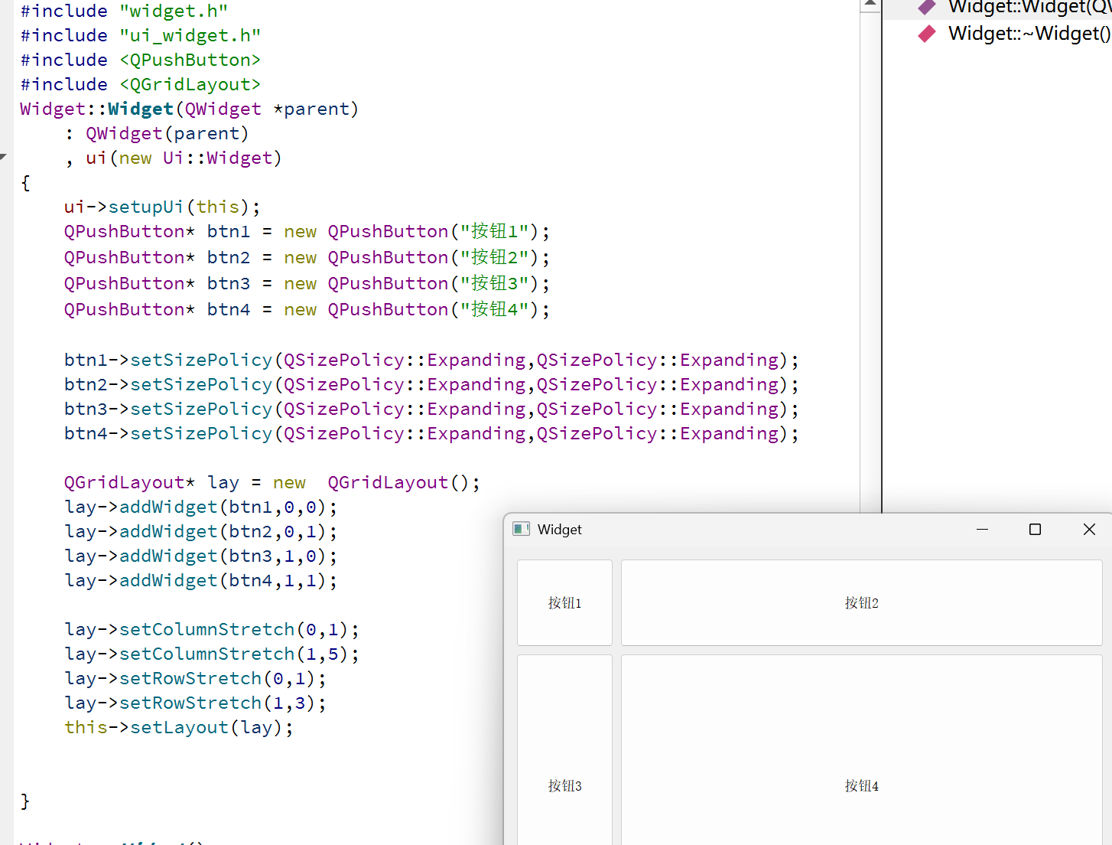Screen dimensions: 1112x845
Task: Click addWidget(btn1,0,0) line
Action: 201,507
